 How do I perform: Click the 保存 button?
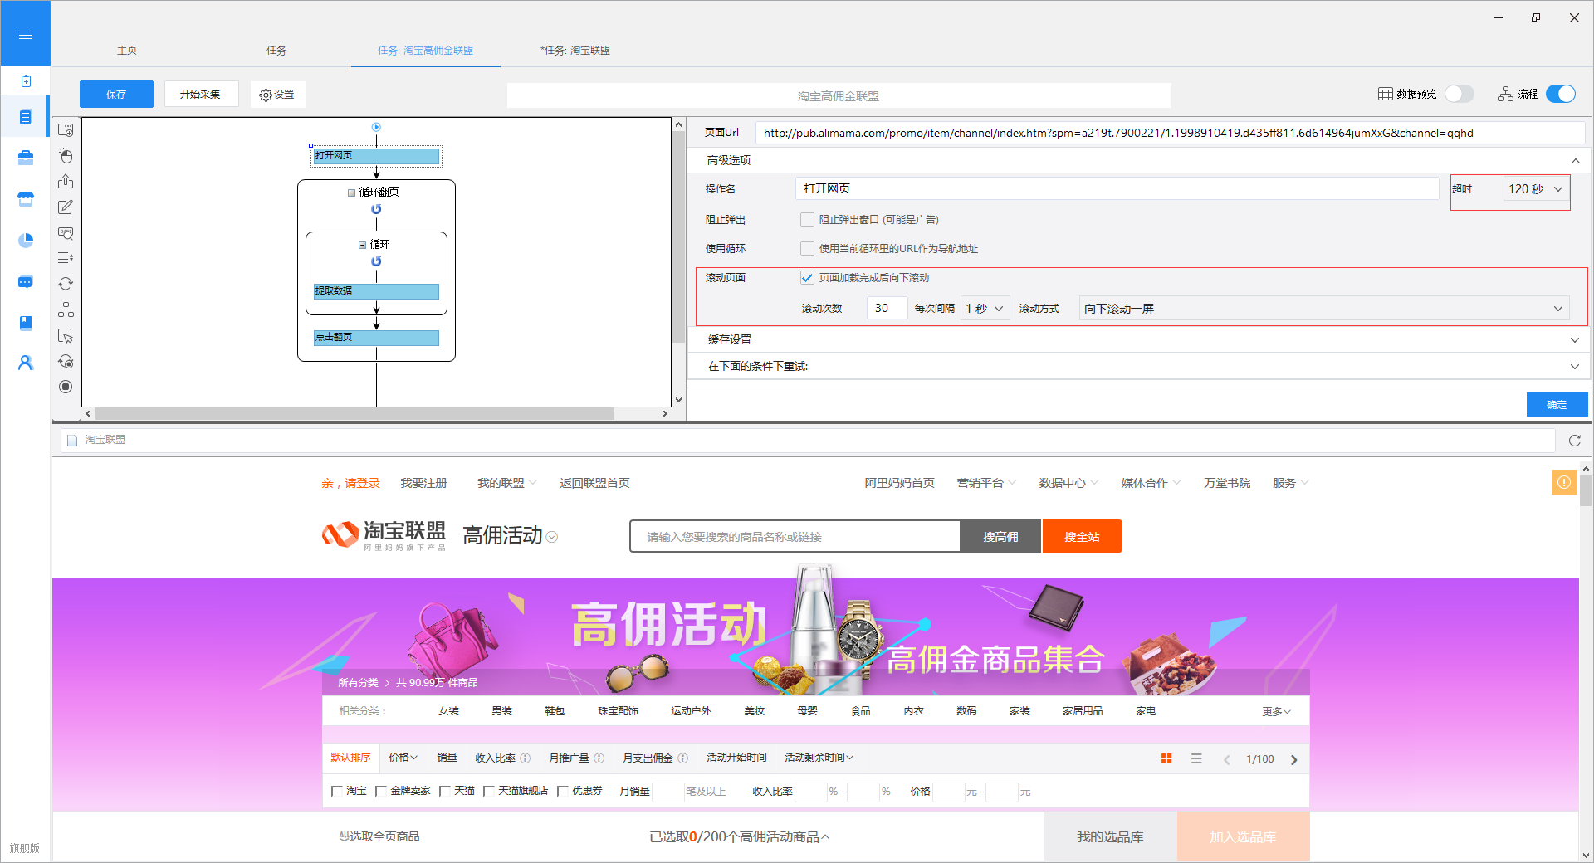click(116, 95)
